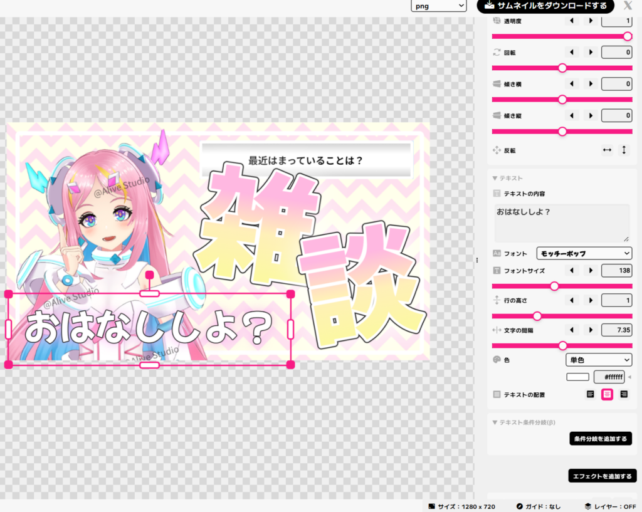Decrease the 回転 value with the left arrow
The height and width of the screenshot is (512, 642).
click(572, 53)
